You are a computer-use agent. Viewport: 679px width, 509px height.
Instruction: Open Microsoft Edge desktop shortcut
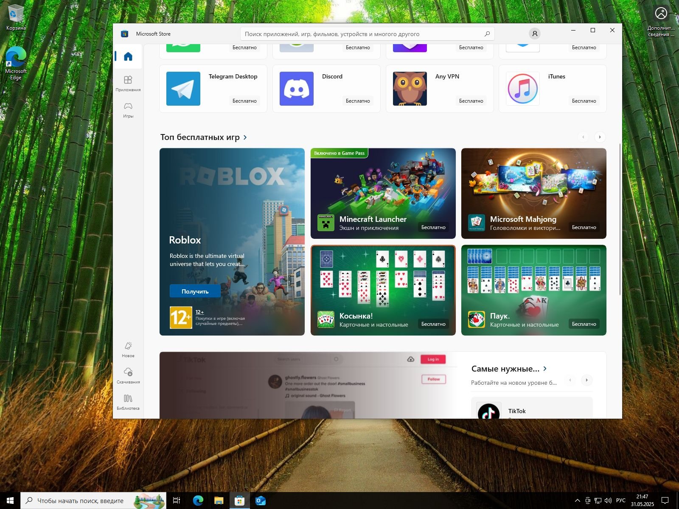[16, 64]
